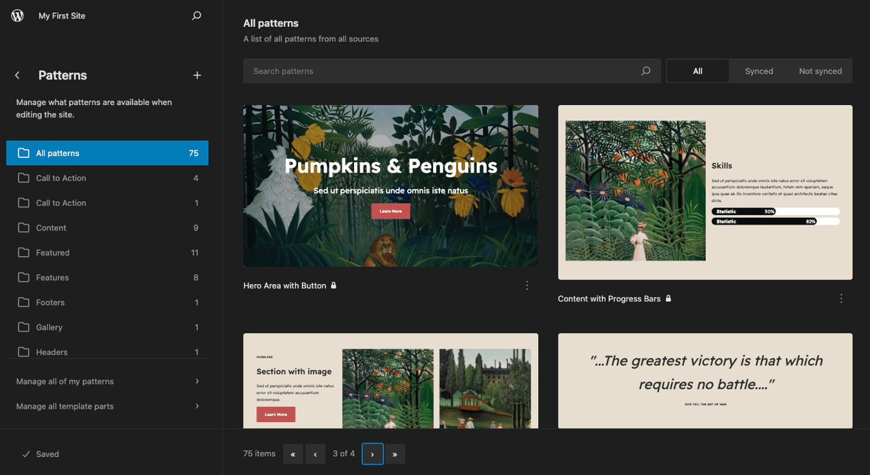Screen dimensions: 870x475
Task: Filter patterns to Synced only
Action: [x=759, y=71]
